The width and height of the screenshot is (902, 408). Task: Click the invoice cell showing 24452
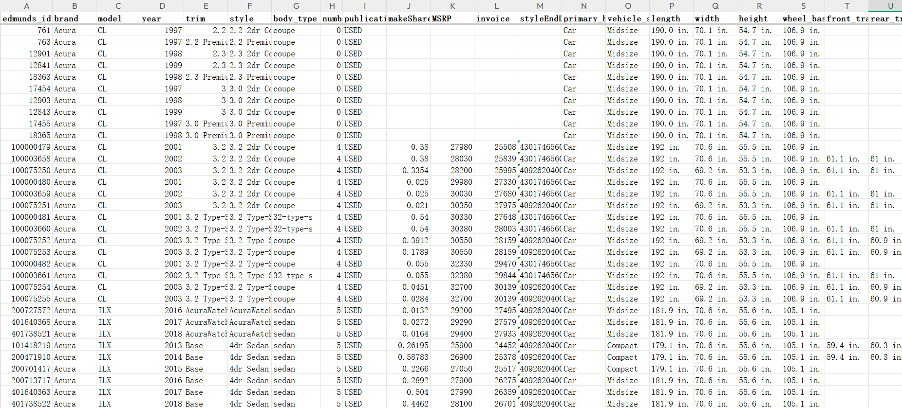[496, 345]
